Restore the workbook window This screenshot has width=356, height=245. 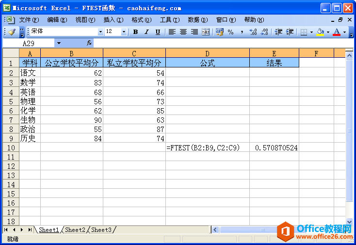coord(340,20)
